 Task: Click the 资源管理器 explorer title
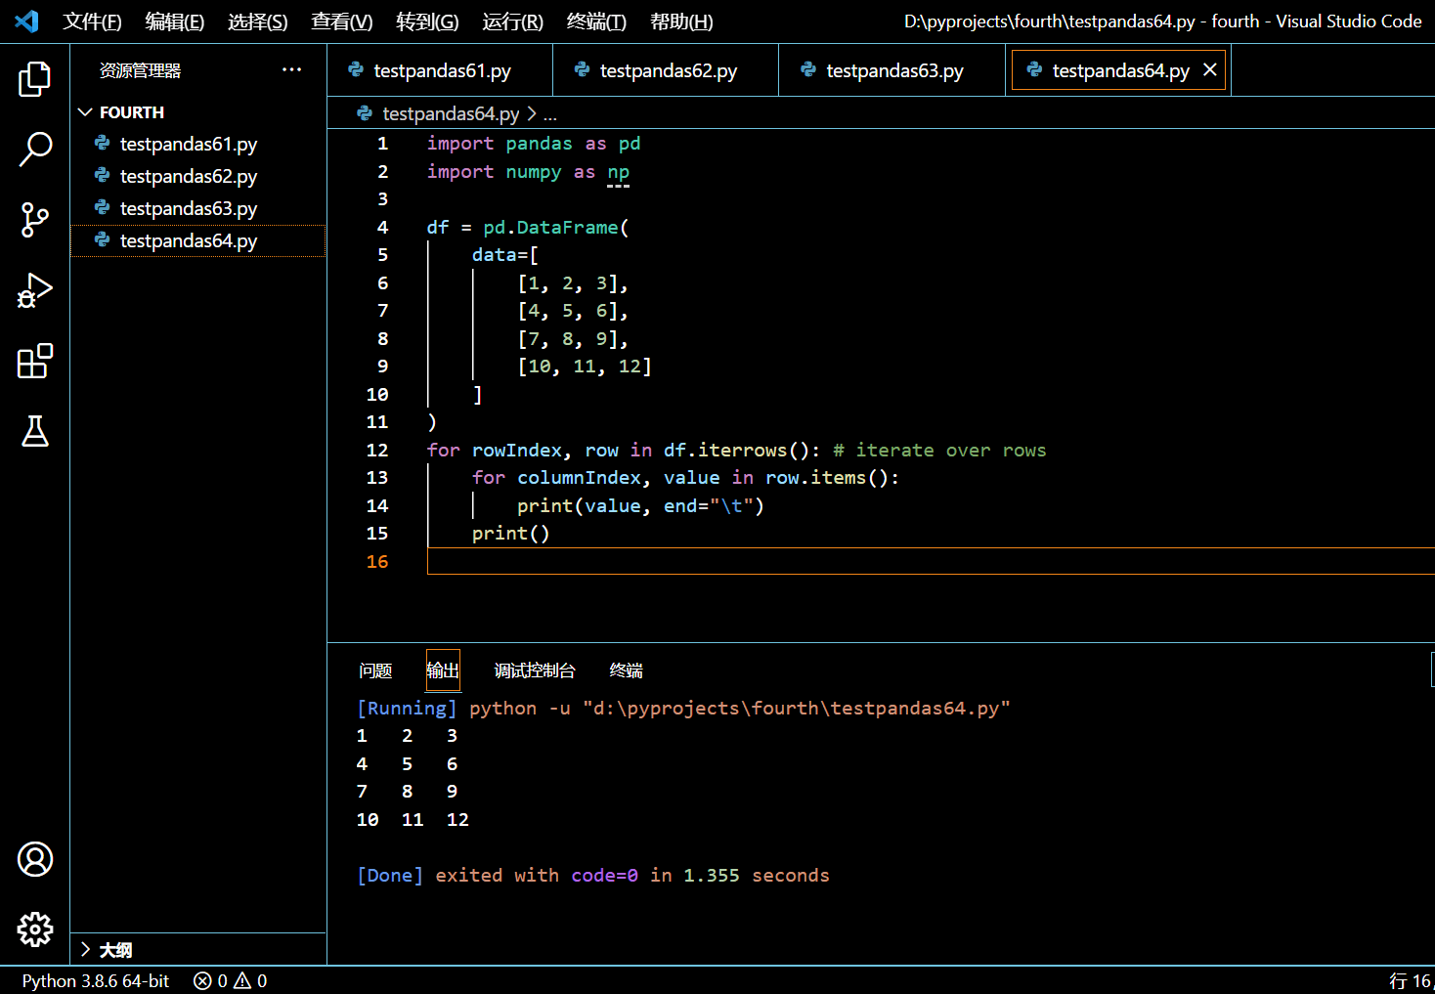[x=141, y=70]
